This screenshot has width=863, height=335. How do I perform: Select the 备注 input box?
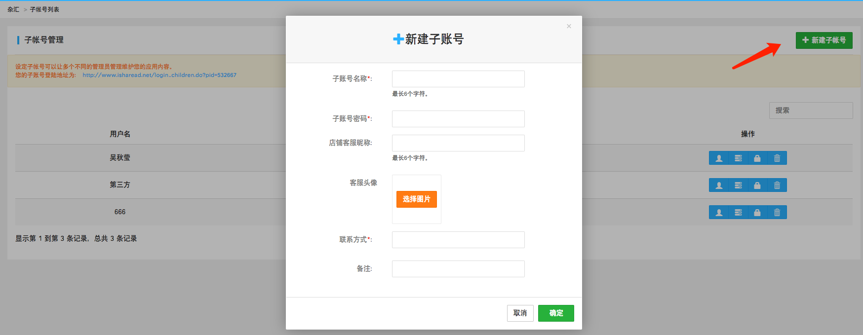tap(458, 269)
